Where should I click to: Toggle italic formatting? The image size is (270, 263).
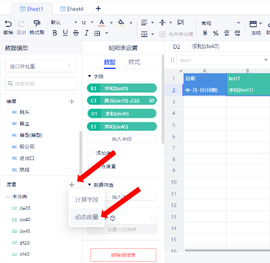(86, 33)
